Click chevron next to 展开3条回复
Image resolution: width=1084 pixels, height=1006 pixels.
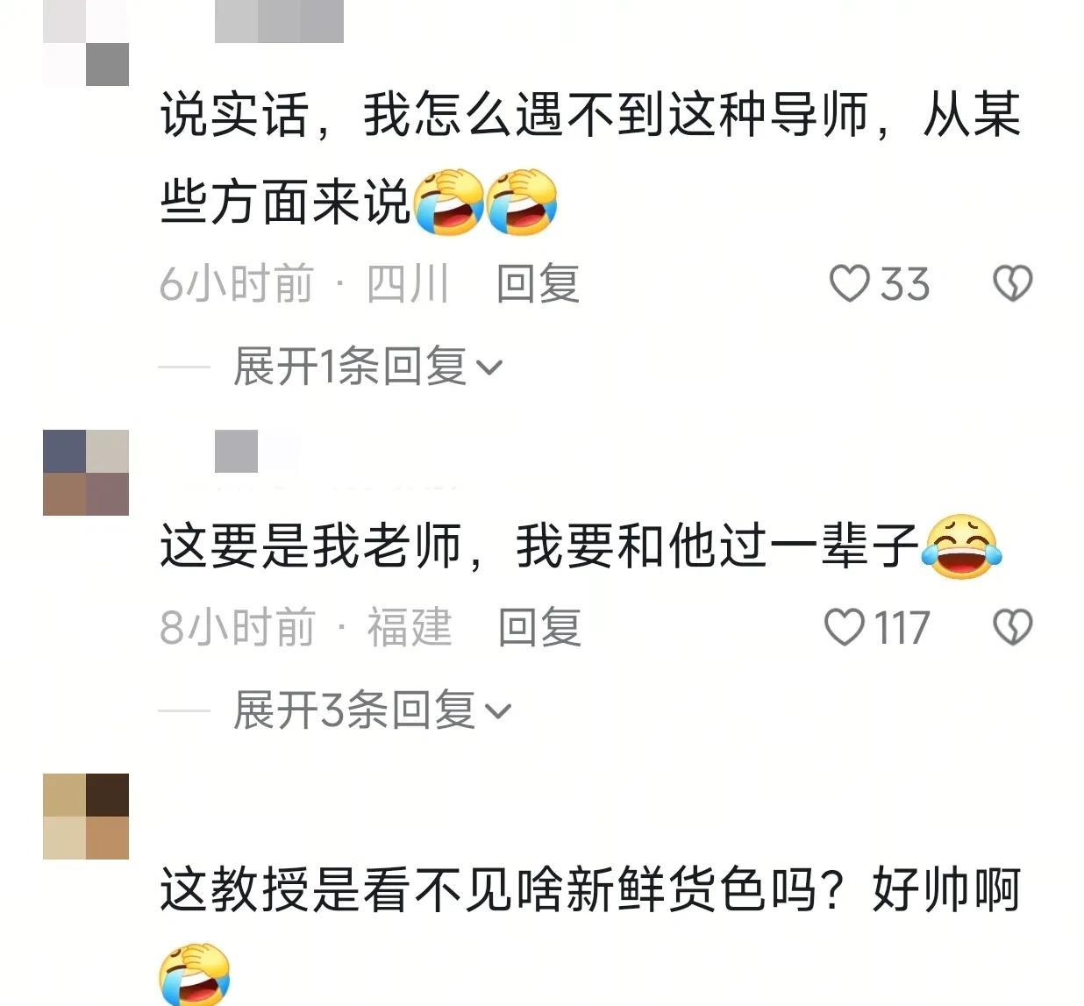click(x=497, y=712)
